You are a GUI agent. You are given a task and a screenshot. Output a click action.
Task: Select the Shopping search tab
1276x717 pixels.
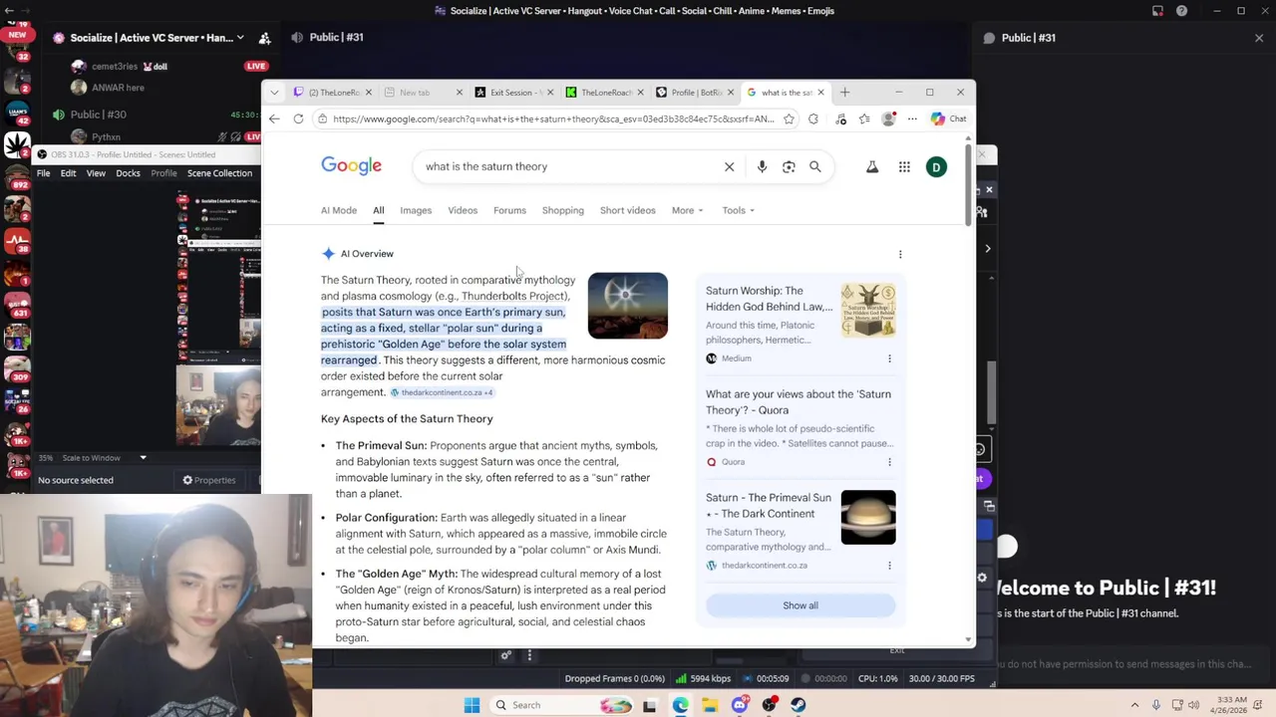[x=563, y=210]
